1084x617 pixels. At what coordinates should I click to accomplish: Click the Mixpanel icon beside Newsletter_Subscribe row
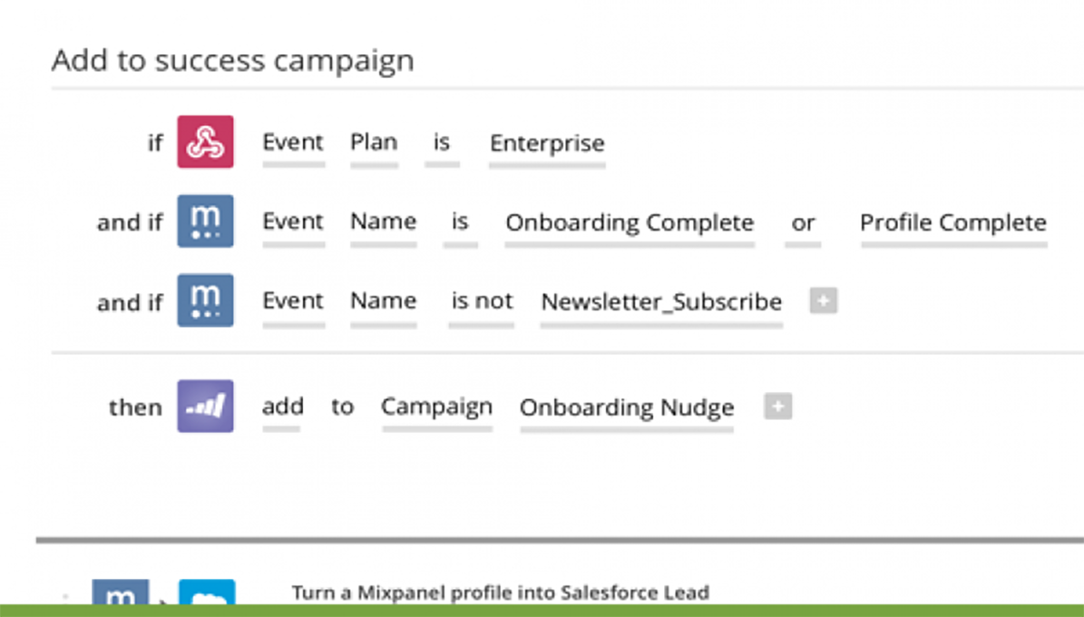click(x=205, y=300)
